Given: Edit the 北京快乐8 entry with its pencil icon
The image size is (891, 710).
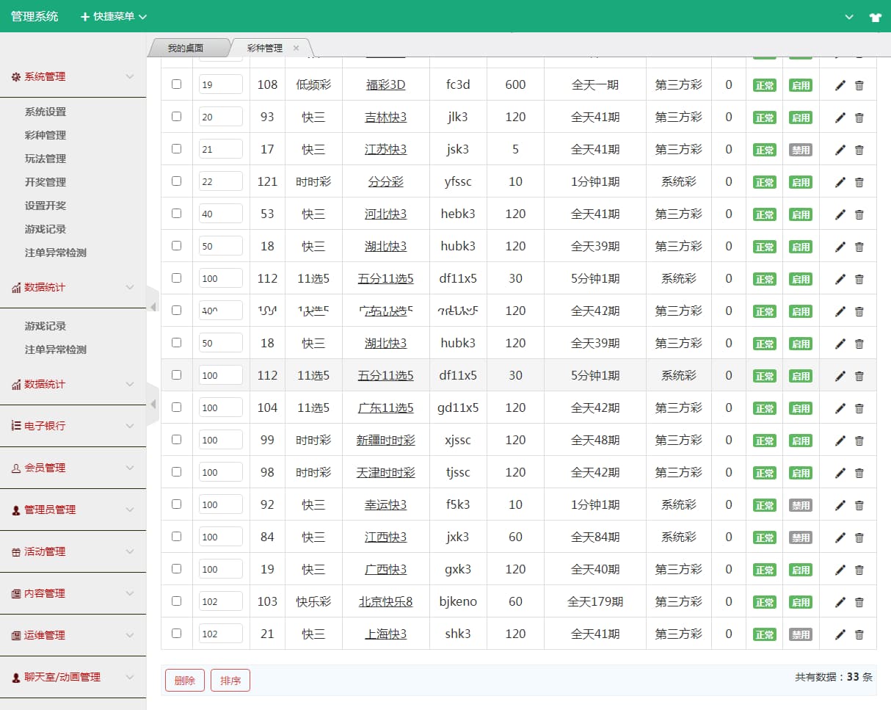Looking at the screenshot, I should point(840,602).
